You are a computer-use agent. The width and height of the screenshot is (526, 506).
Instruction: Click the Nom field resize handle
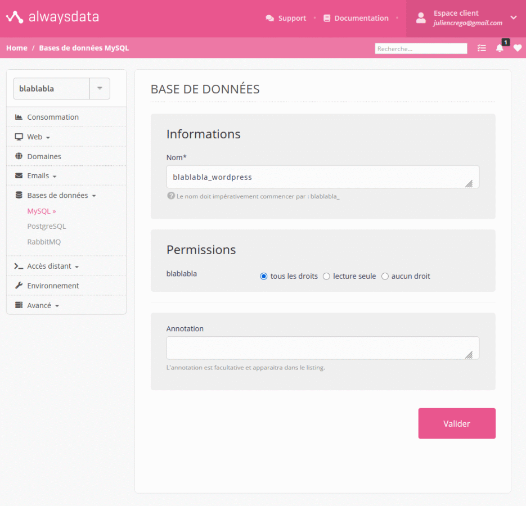[x=469, y=183]
